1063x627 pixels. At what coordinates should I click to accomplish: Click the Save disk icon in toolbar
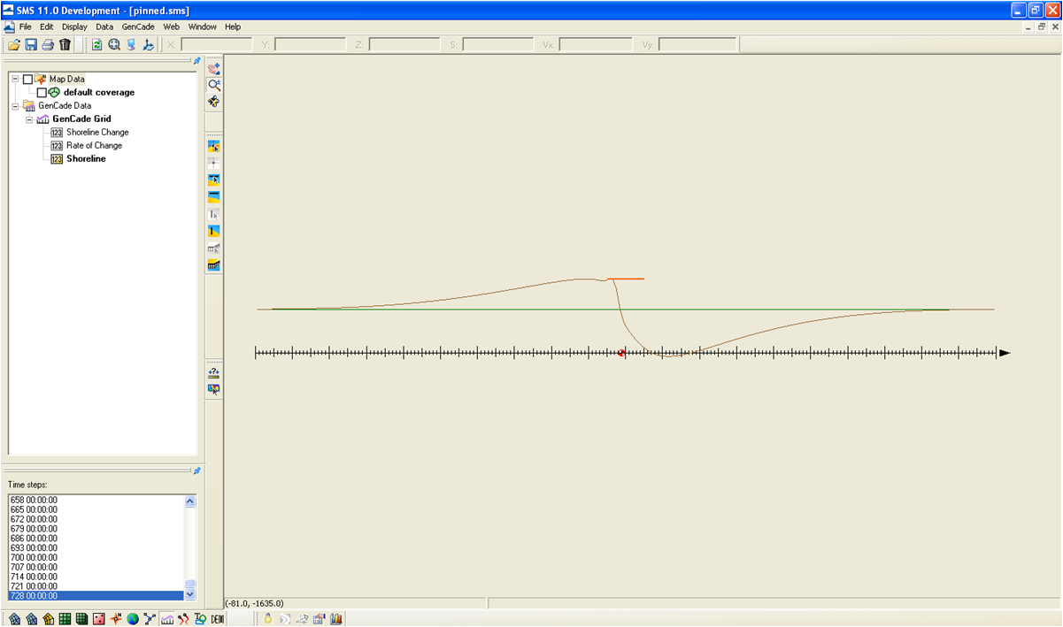31,44
